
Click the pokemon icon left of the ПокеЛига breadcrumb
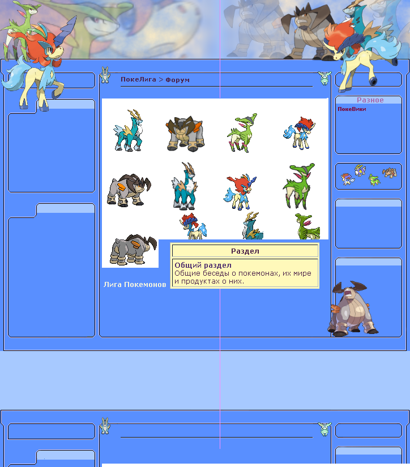[105, 75]
